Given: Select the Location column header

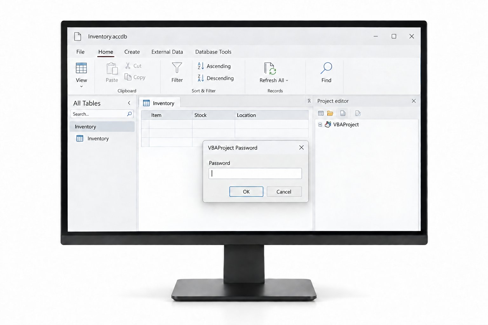Looking at the screenshot, I should (x=272, y=115).
